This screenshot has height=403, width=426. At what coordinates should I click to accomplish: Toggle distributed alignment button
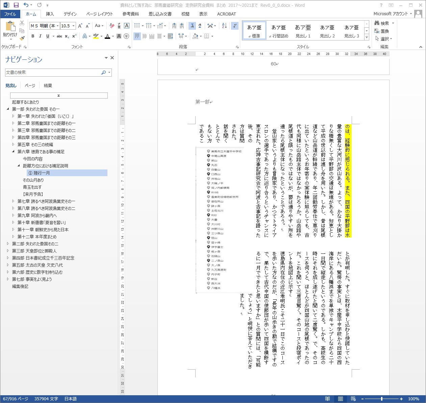171,36
